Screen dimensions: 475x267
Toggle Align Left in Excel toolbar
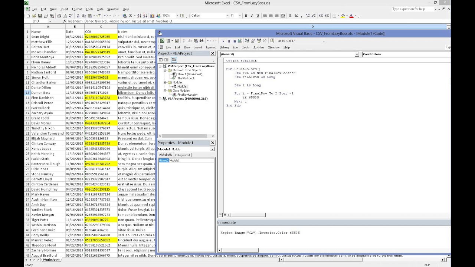pos(265,16)
